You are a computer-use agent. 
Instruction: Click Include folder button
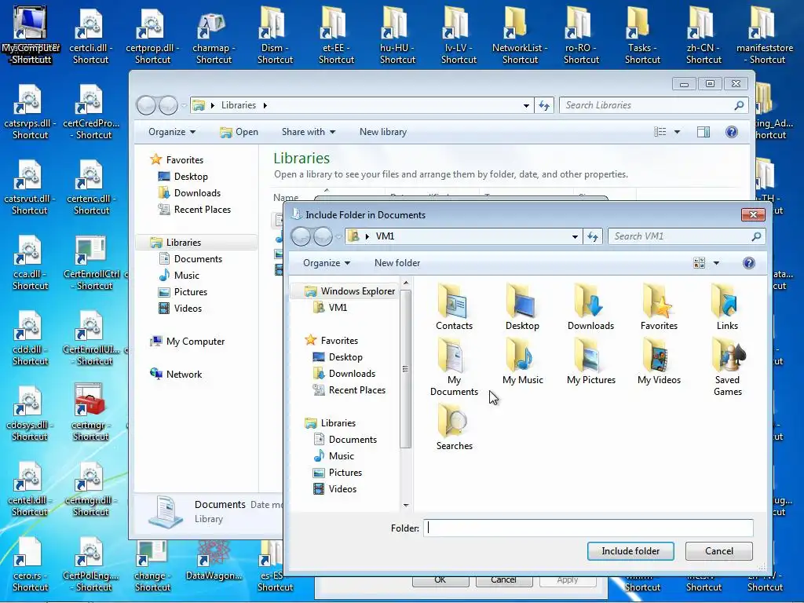630,551
